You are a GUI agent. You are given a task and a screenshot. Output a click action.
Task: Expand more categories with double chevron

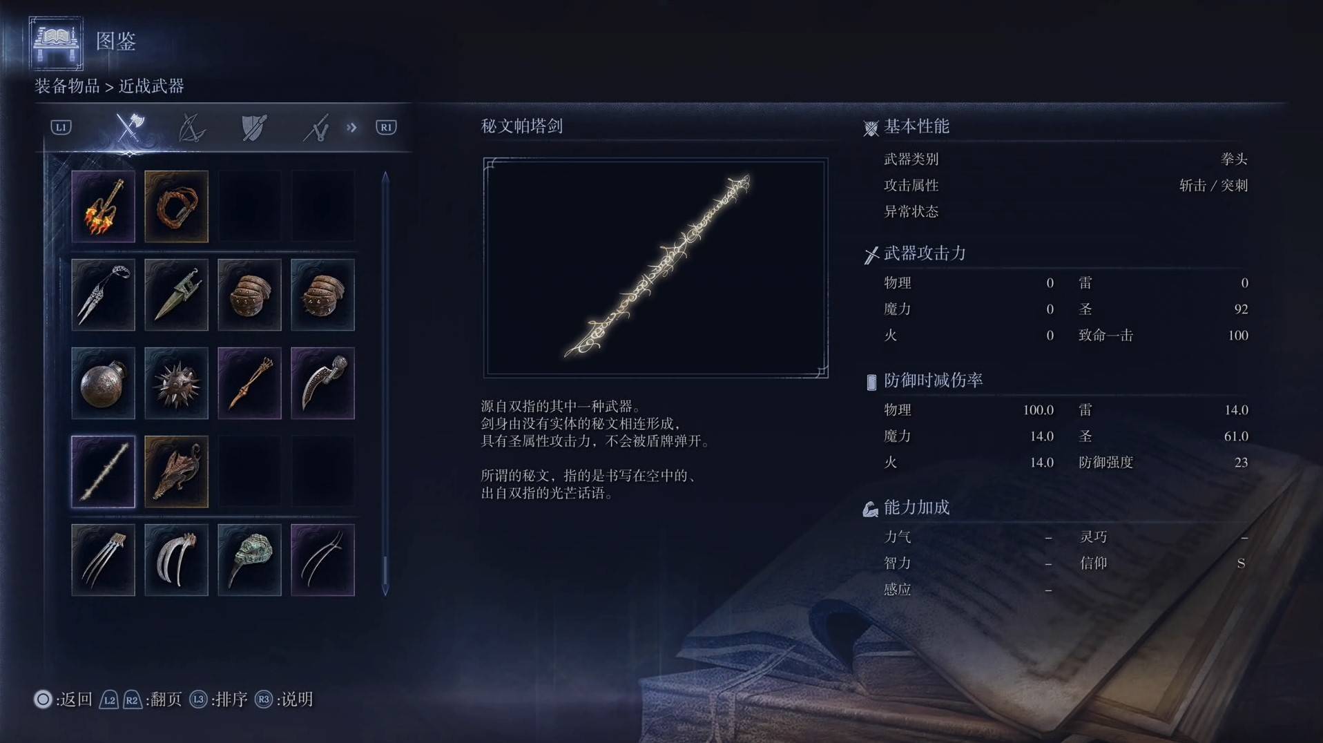coord(351,127)
